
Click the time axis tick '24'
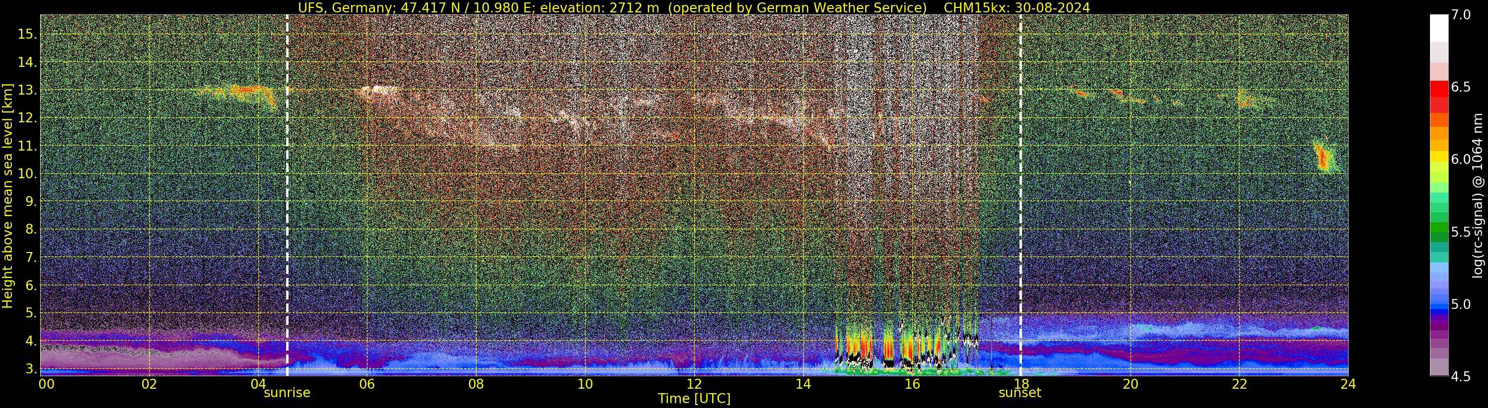coord(1348,384)
